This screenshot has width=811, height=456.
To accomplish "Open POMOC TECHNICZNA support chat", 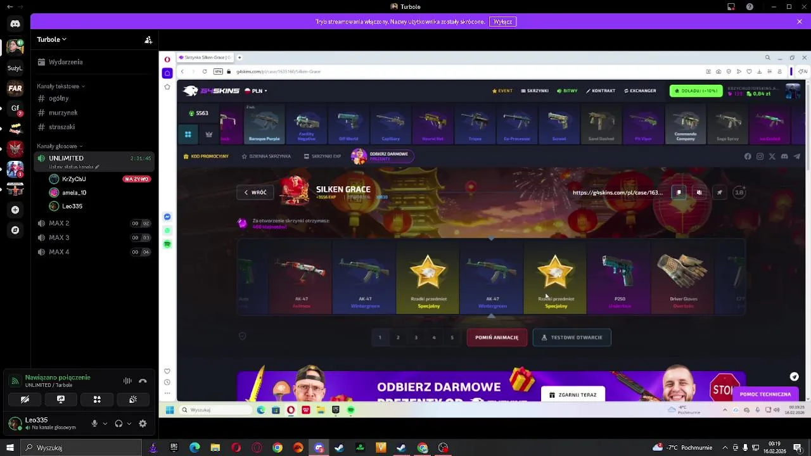I will click(765, 394).
